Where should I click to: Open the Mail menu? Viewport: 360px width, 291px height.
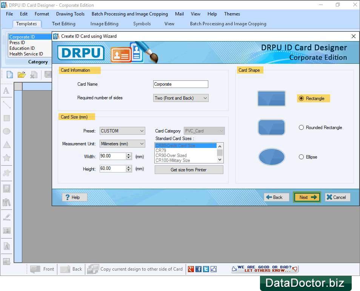pyautogui.click(x=179, y=14)
